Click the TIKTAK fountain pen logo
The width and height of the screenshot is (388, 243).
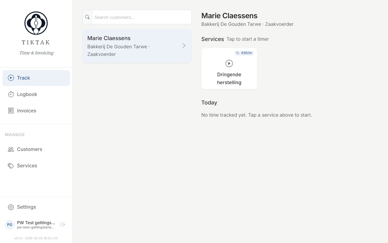pyautogui.click(x=36, y=23)
